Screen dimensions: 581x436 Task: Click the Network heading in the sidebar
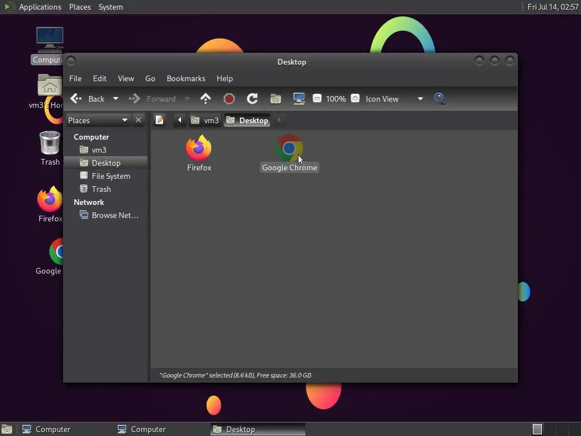pos(89,202)
